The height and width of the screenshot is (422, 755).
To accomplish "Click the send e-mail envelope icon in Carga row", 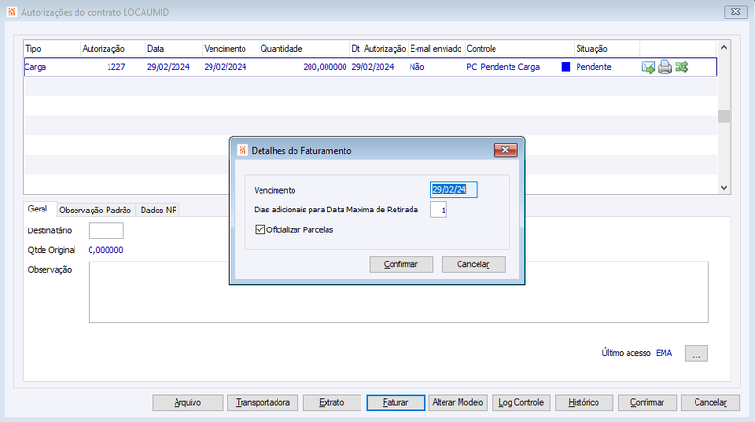I will tap(648, 67).
